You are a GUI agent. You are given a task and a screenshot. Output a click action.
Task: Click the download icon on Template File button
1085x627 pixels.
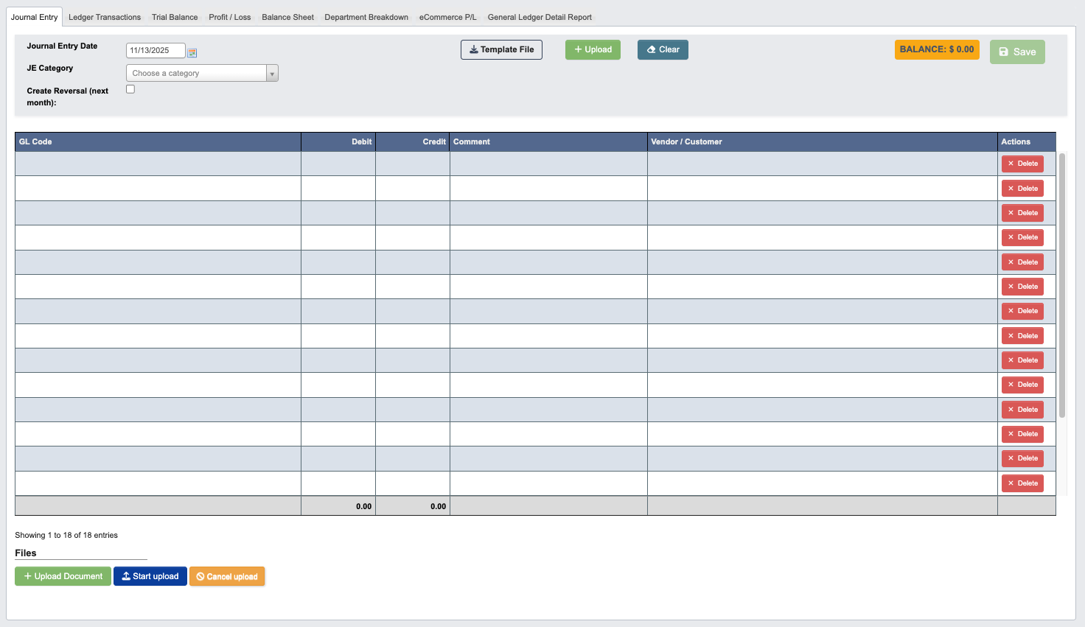(x=472, y=49)
